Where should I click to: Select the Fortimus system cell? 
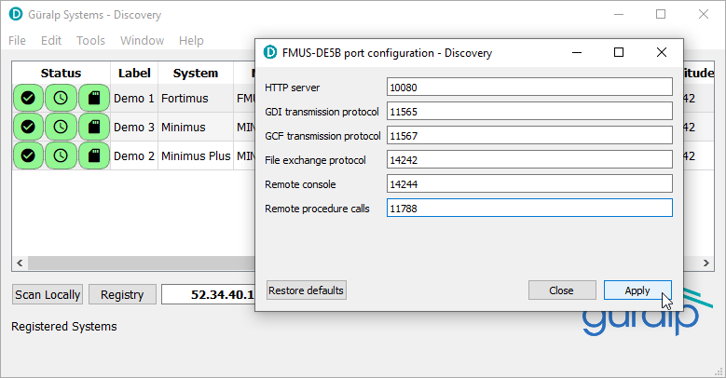coord(196,98)
